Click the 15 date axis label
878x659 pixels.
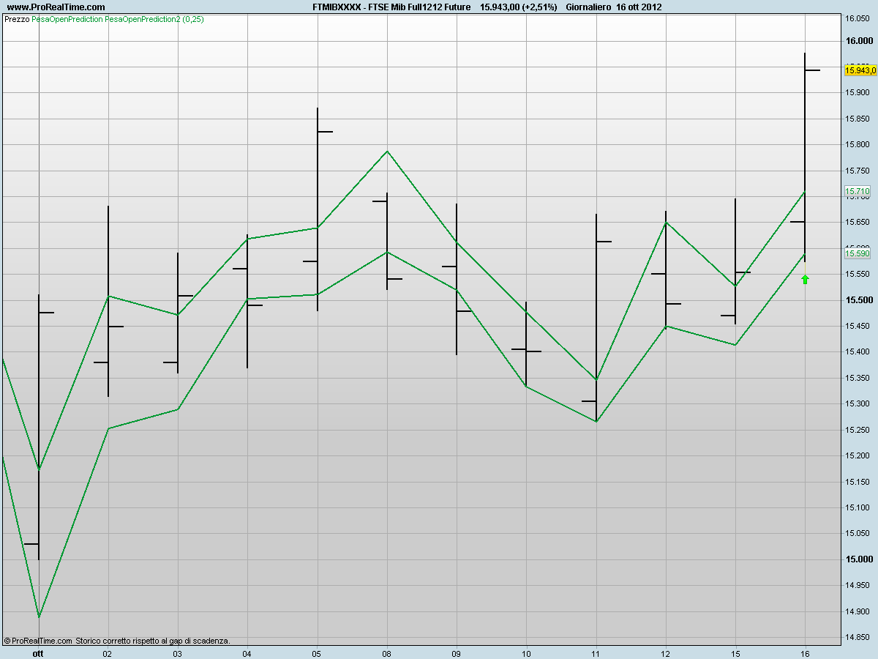tap(735, 653)
